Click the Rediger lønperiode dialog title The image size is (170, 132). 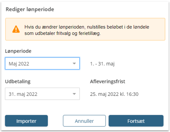coord(30,9)
